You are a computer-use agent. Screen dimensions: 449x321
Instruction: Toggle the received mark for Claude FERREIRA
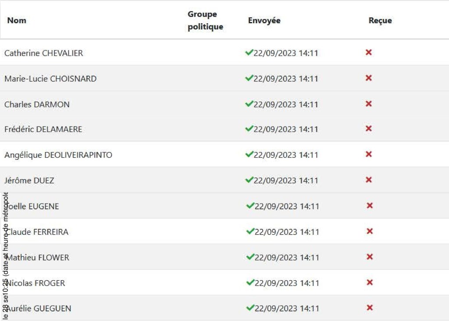[368, 231]
